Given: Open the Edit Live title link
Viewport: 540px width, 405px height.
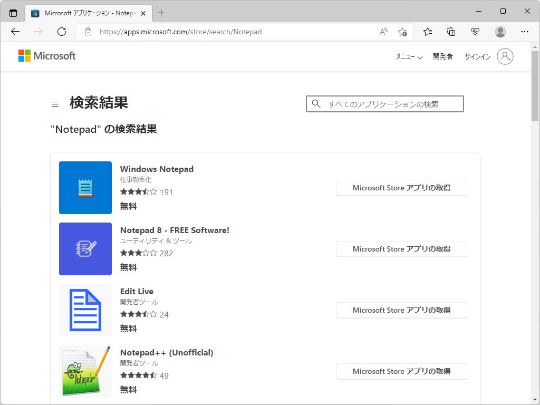Looking at the screenshot, I should [x=137, y=291].
